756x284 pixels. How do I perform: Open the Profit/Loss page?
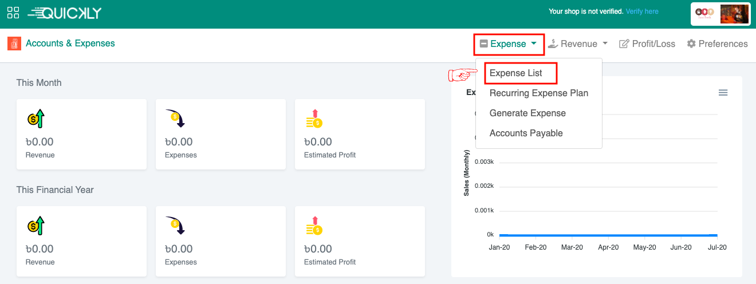[x=647, y=44]
